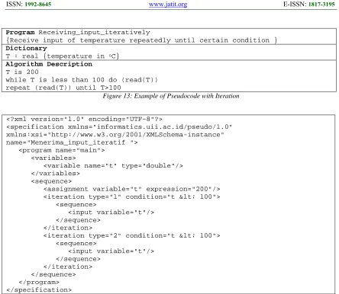Click the 'repeat (read(T)) until T>100' line

(63, 88)
